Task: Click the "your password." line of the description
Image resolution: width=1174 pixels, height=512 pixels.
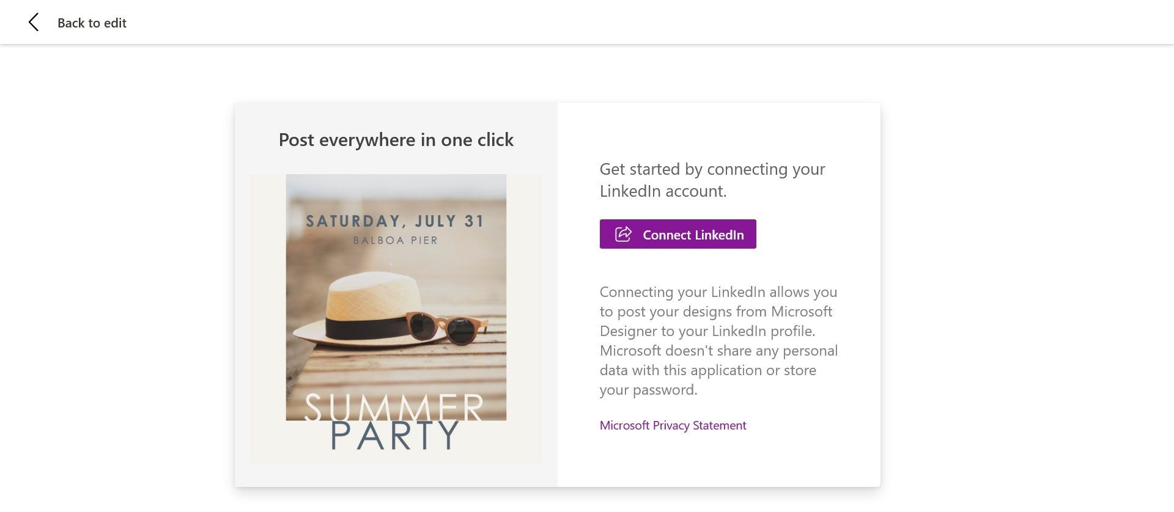Action: coord(648,390)
